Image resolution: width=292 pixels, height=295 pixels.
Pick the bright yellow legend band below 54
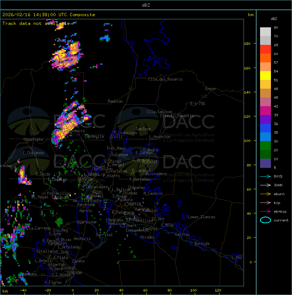tap(265, 76)
